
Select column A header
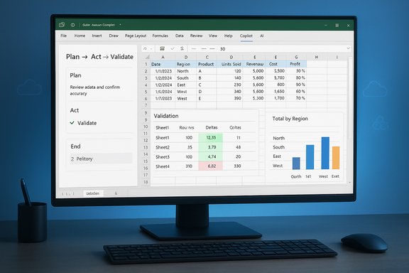coord(163,57)
